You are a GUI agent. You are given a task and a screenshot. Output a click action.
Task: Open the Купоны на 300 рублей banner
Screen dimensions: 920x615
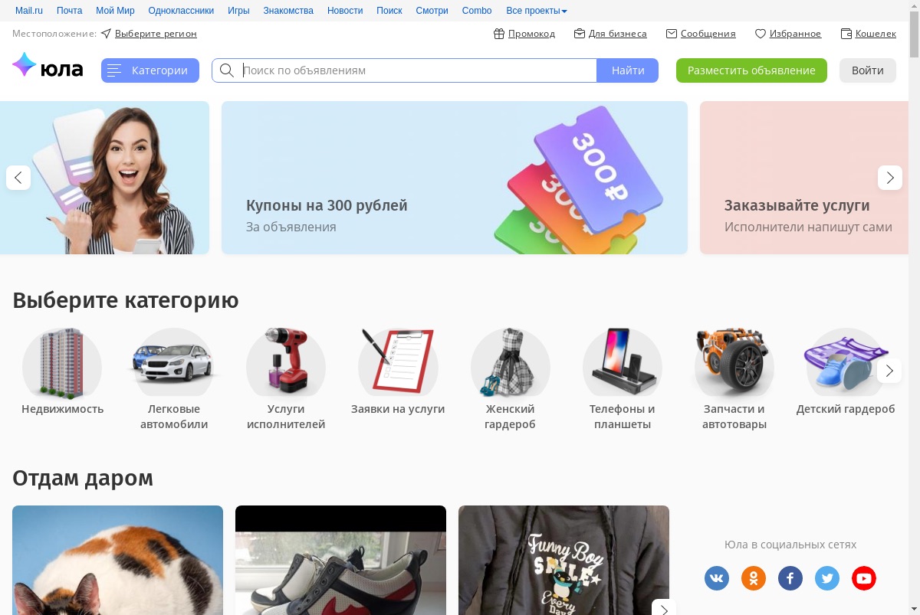(455, 178)
